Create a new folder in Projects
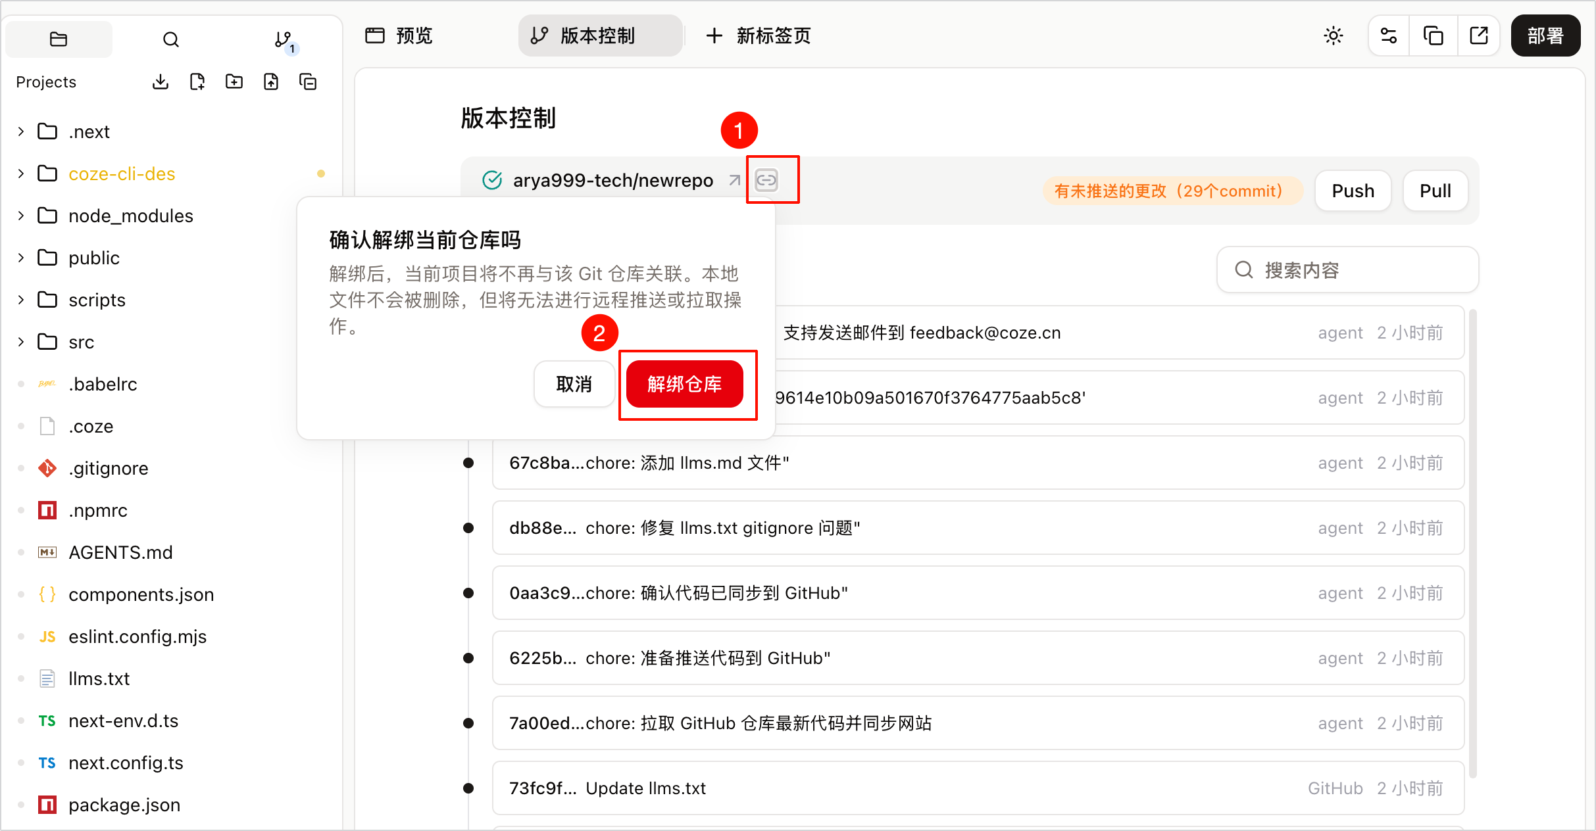Viewport: 1596px width, 831px height. pyautogui.click(x=234, y=82)
